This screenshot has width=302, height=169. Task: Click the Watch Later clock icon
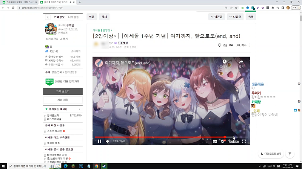[x=225, y=62]
